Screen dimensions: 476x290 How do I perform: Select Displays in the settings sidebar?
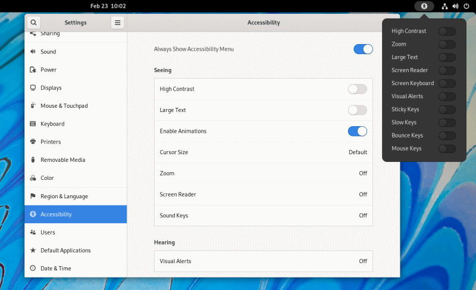pos(51,88)
